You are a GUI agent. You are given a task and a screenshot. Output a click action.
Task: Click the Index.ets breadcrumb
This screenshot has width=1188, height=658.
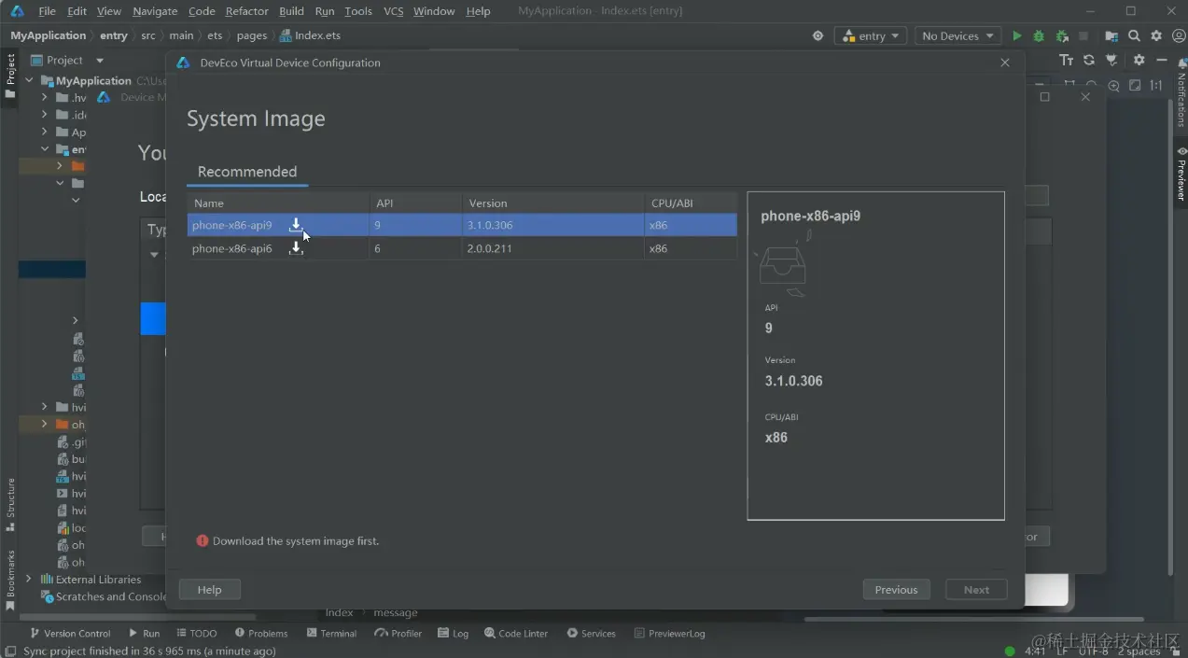pos(311,35)
